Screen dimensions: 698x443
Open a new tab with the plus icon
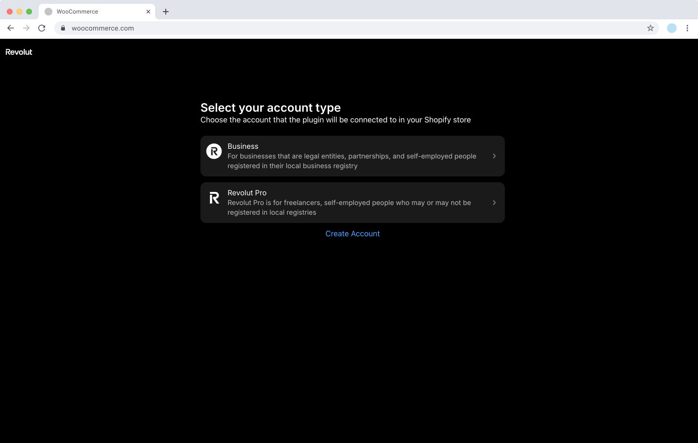pyautogui.click(x=166, y=12)
